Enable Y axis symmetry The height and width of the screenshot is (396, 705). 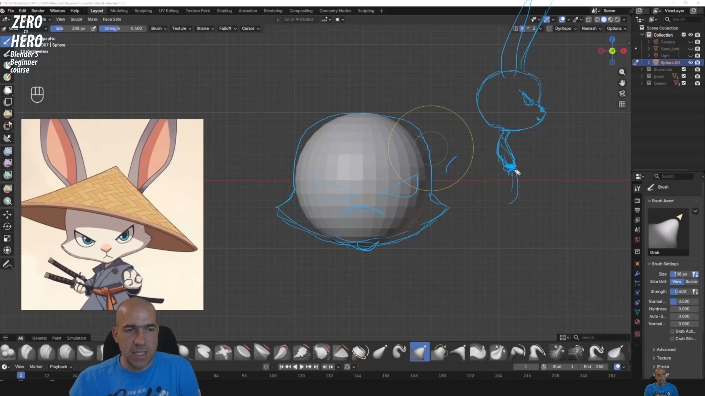point(528,28)
